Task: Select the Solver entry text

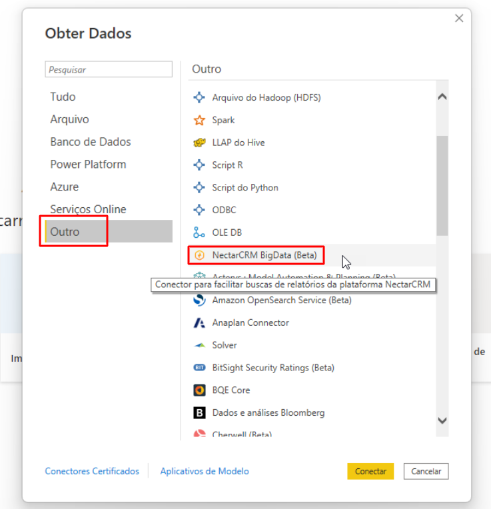Action: [225, 345]
